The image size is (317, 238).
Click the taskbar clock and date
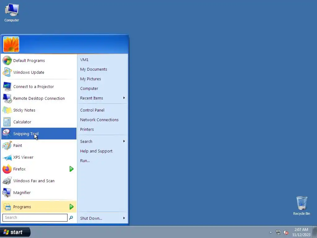(301, 232)
